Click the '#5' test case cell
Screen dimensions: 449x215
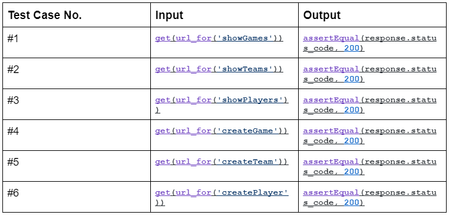coord(77,166)
